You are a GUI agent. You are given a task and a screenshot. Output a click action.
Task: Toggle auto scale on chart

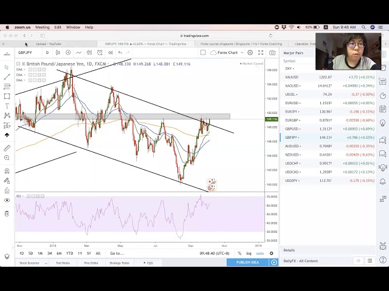click(260, 253)
